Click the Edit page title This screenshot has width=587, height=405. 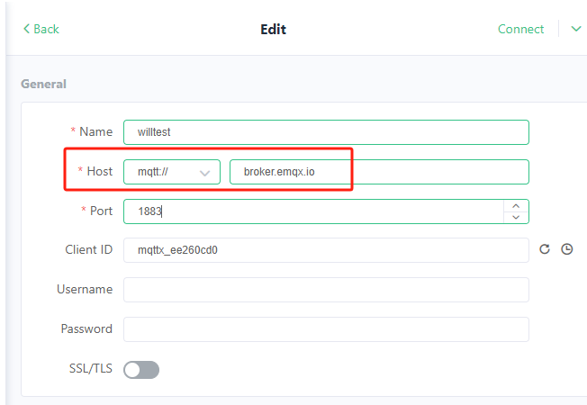pyautogui.click(x=274, y=29)
